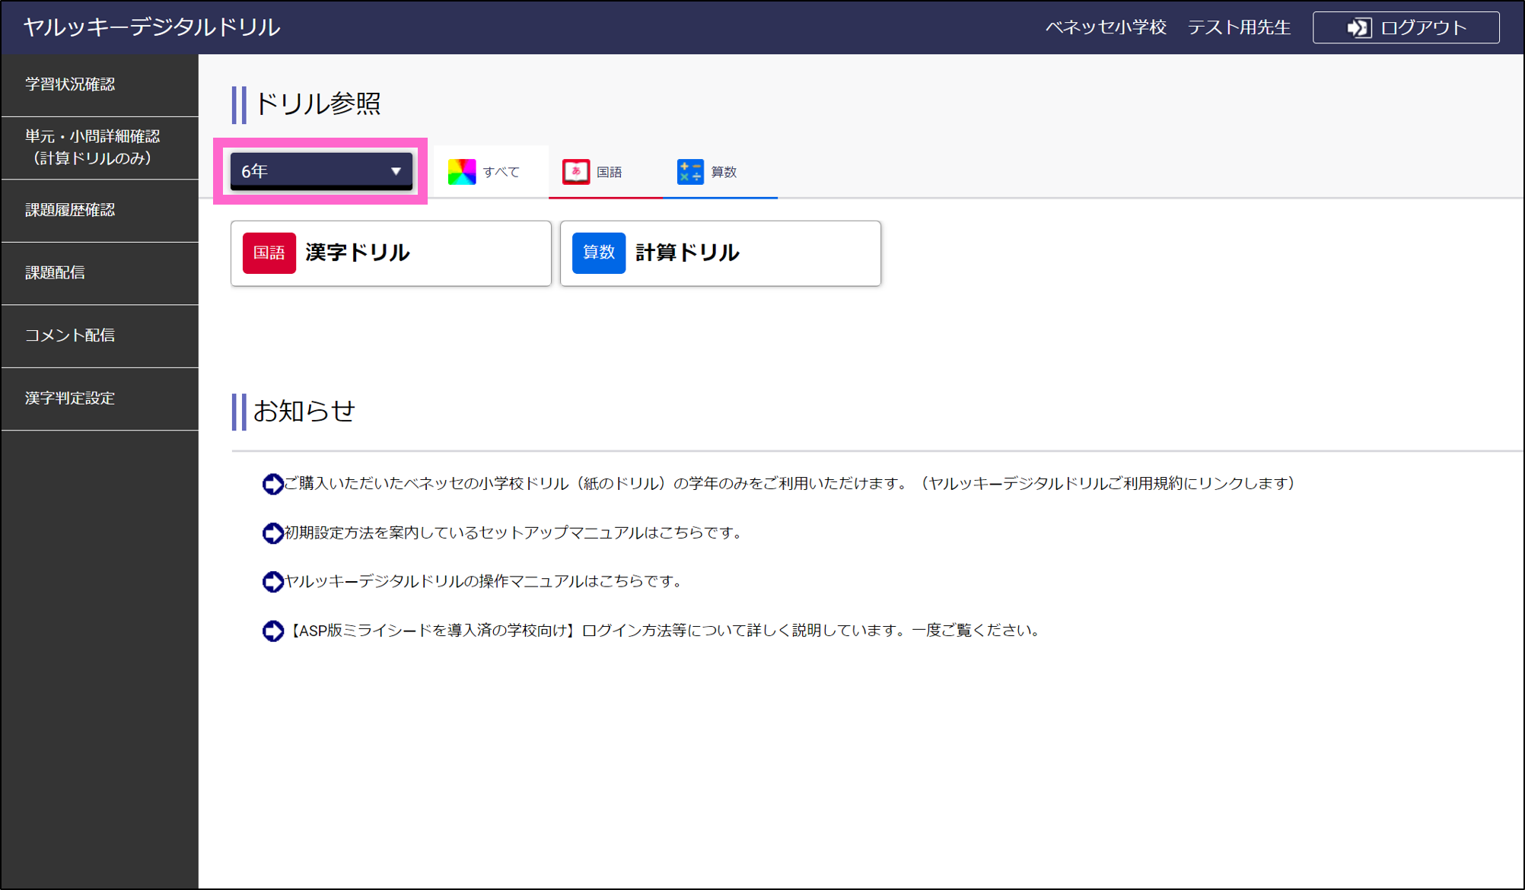Expand the grade selection list
The height and width of the screenshot is (890, 1525).
[x=320, y=170]
